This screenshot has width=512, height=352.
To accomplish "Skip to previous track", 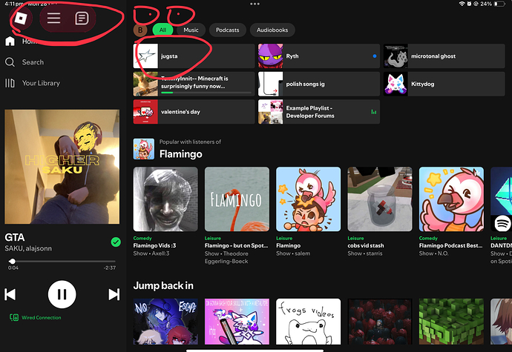I will 10,294.
